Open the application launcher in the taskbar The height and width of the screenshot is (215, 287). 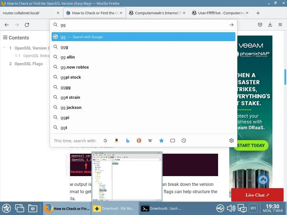point(7,208)
